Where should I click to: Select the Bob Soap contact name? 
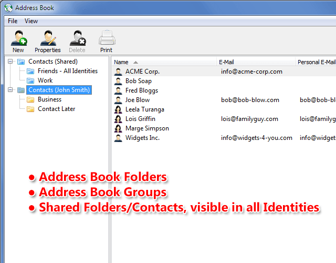[x=139, y=81]
